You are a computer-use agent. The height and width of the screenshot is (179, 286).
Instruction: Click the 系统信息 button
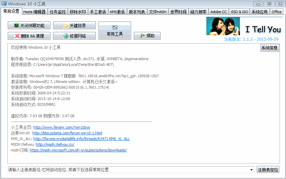point(270,48)
